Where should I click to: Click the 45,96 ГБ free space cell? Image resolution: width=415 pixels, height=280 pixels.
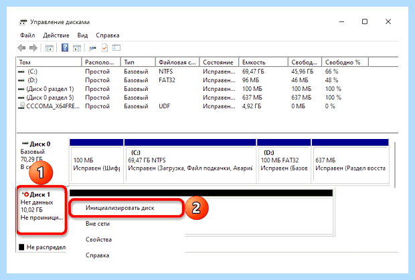(303, 72)
